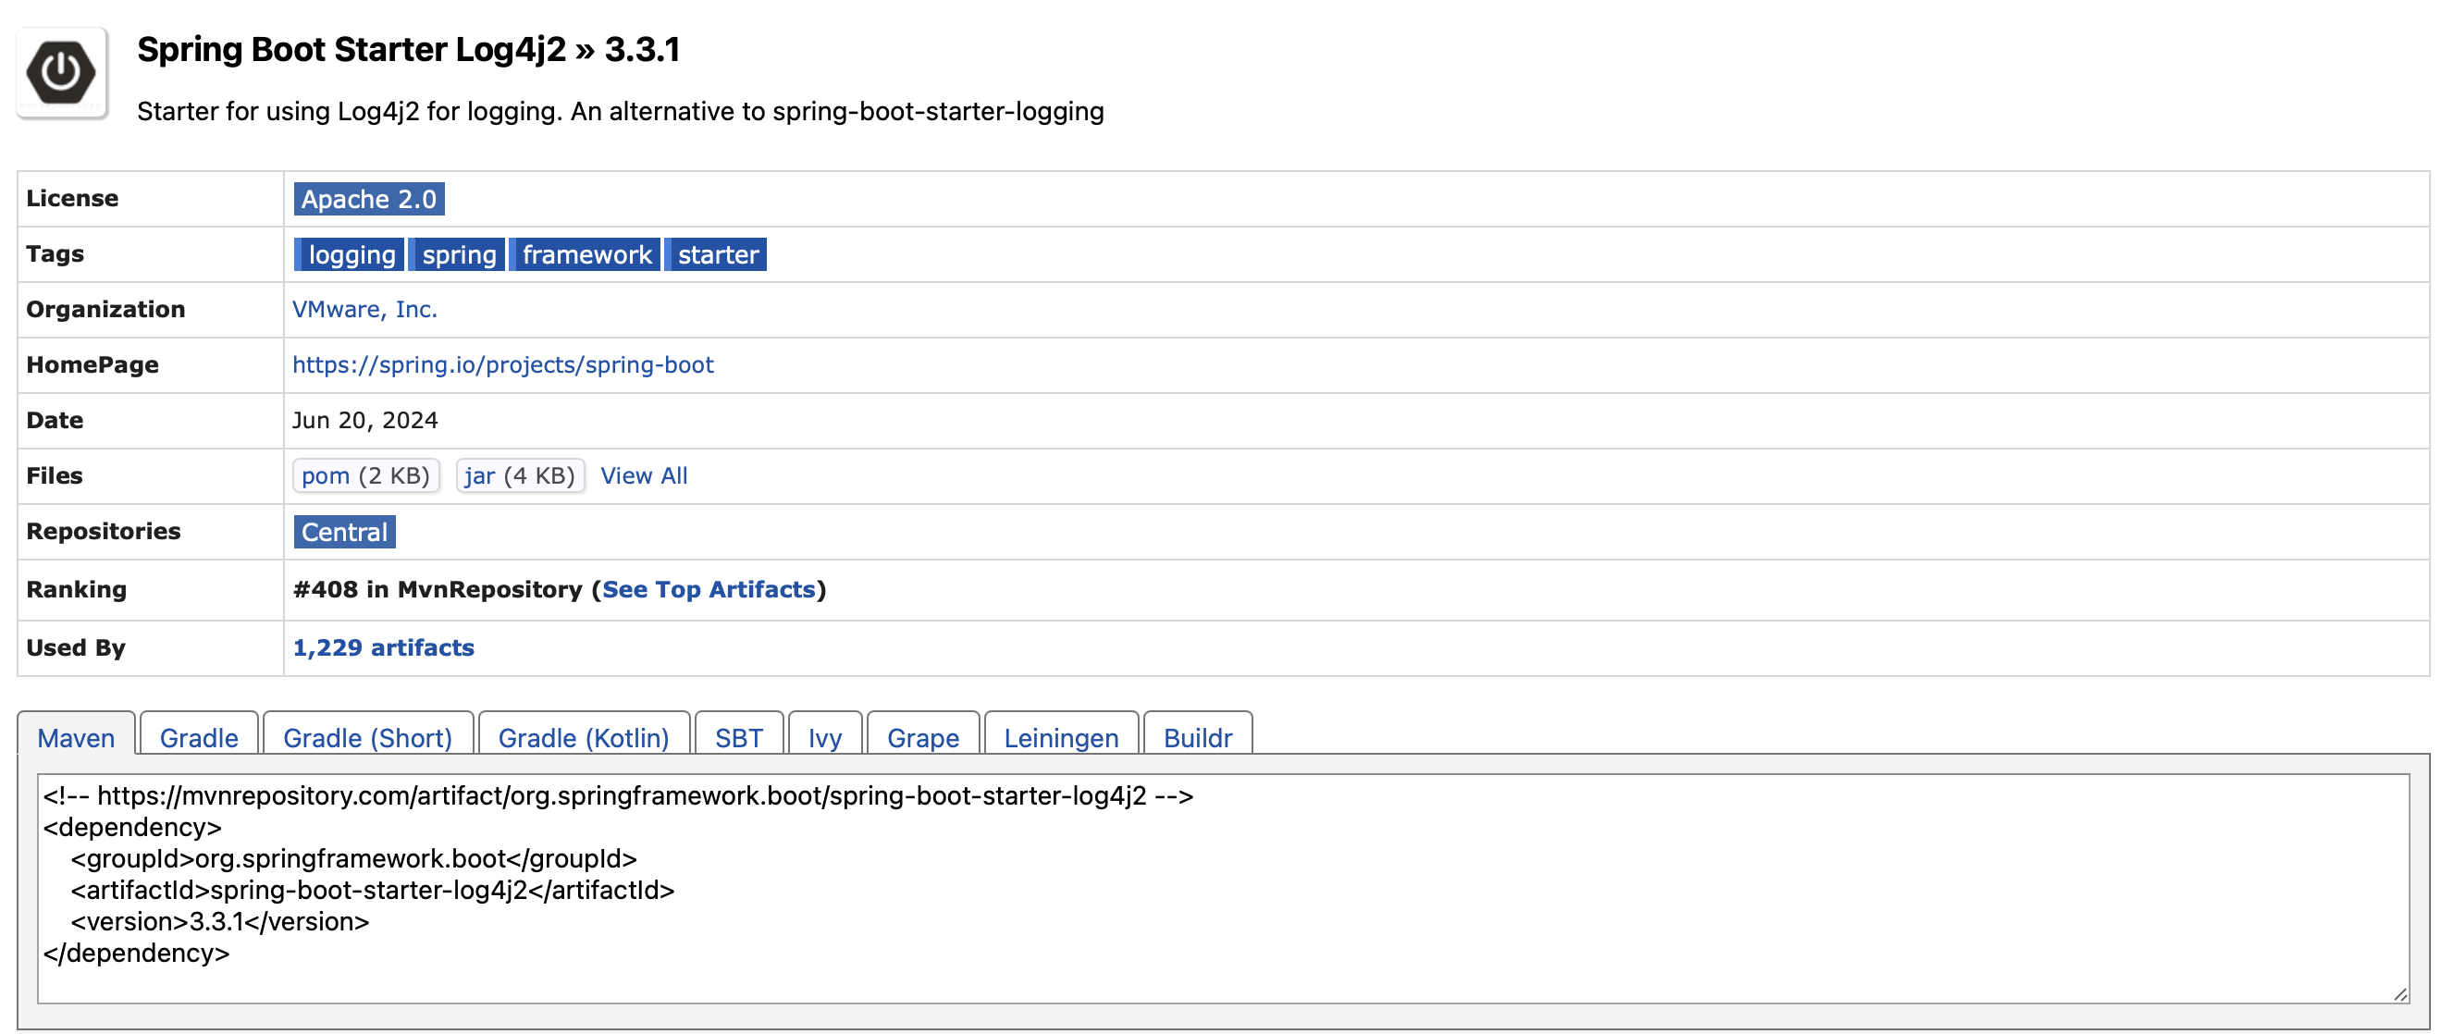
Task: Click the License row label
Action: (x=72, y=199)
